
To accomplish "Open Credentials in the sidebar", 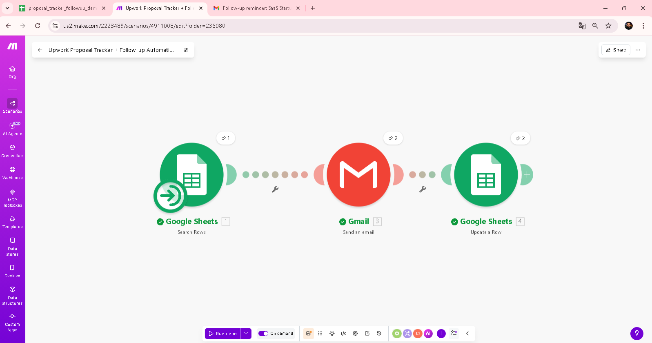I will click(x=12, y=151).
